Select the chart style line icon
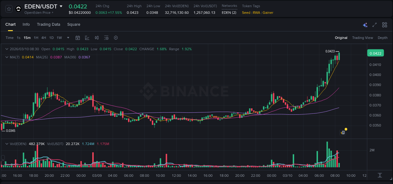The width and height of the screenshot is (393, 184). coord(87,38)
